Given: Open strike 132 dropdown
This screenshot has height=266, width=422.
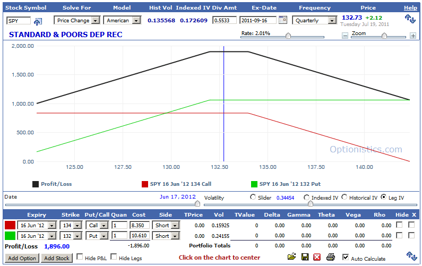Looking at the screenshot, I should pyautogui.click(x=71, y=236).
